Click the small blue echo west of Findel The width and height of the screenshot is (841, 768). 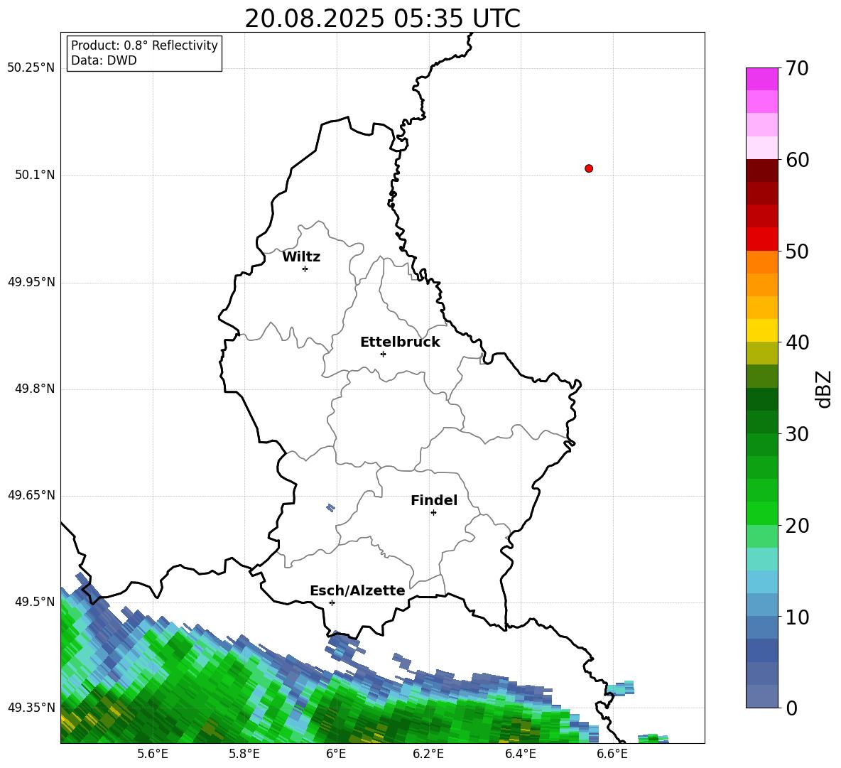point(330,507)
